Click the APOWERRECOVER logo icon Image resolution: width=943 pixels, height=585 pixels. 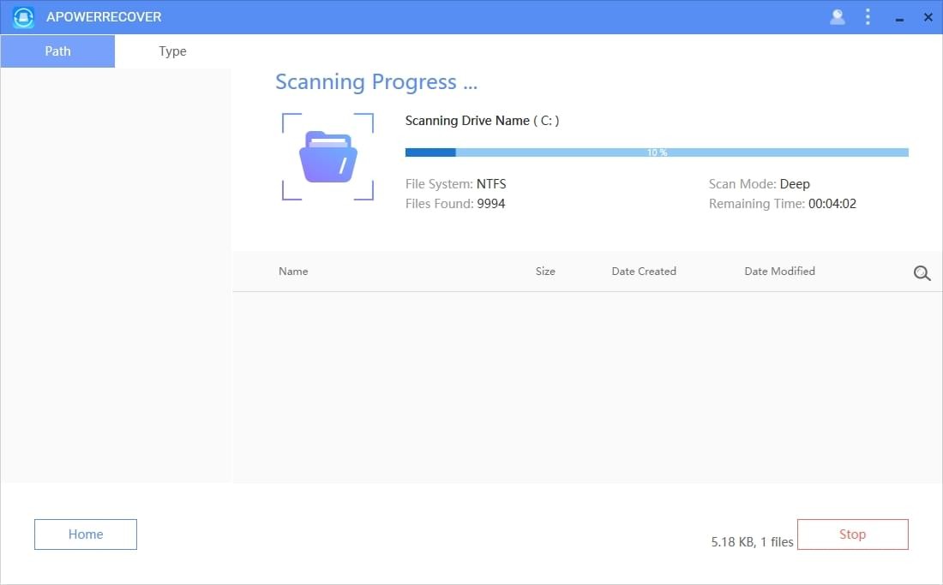23,17
